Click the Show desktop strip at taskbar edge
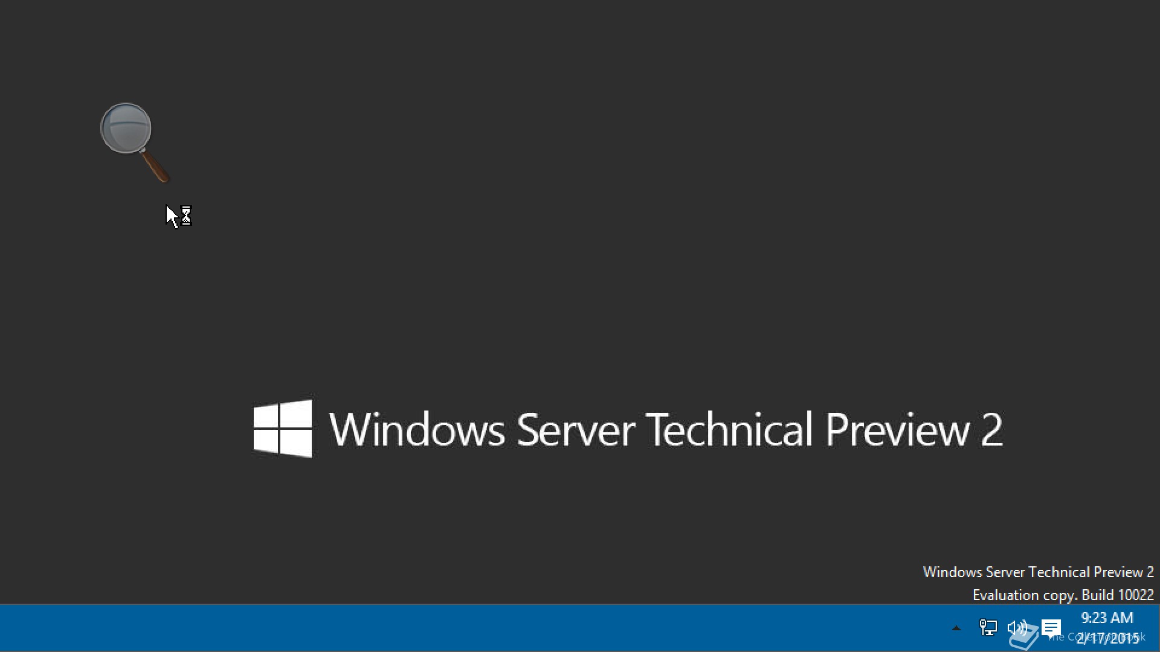Screen dimensions: 1160x652 click(1156, 628)
